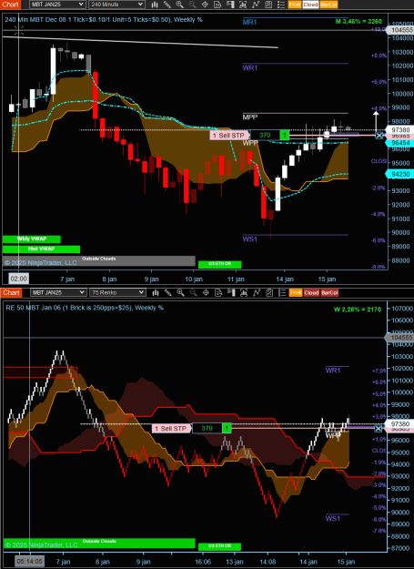Click zoom out magnifier on top chart
The image size is (414, 569).
(x=192, y=5)
